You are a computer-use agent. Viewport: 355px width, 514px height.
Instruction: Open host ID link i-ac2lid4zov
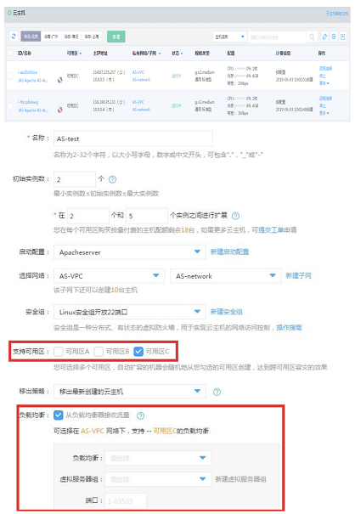pyautogui.click(x=27, y=72)
